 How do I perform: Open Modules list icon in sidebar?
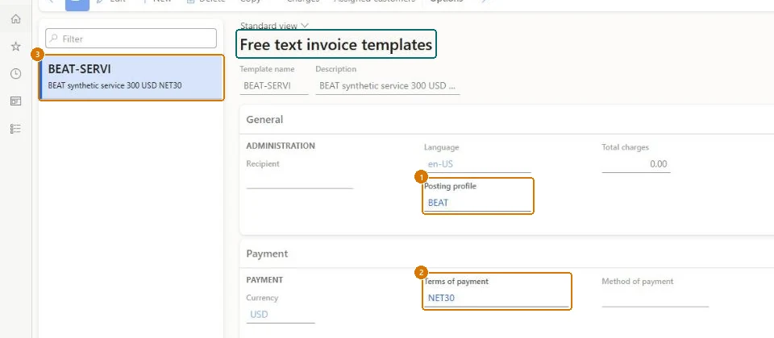coord(16,129)
